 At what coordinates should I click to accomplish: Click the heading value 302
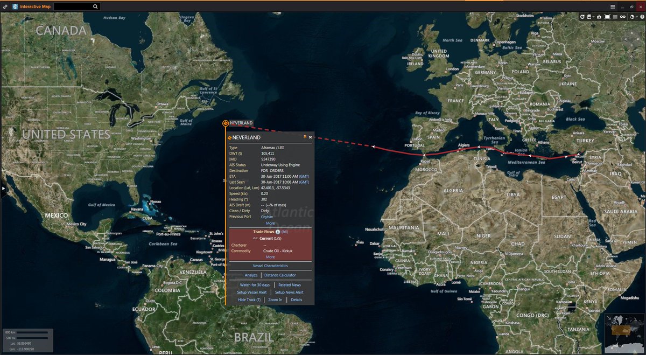(x=264, y=199)
